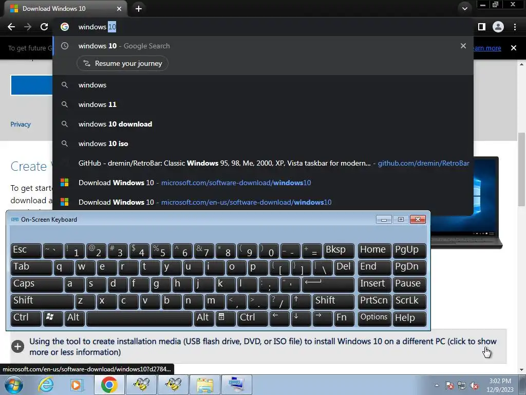
Task: Open the en-us Download Windows 10 suggestion
Action: (x=263, y=202)
